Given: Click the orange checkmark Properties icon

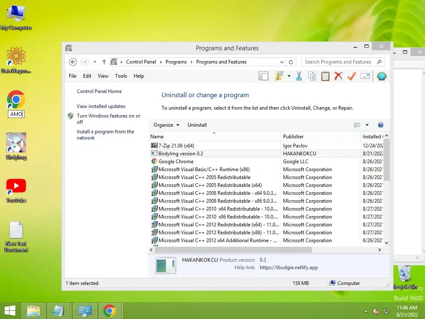Looking at the screenshot, I should (352, 76).
